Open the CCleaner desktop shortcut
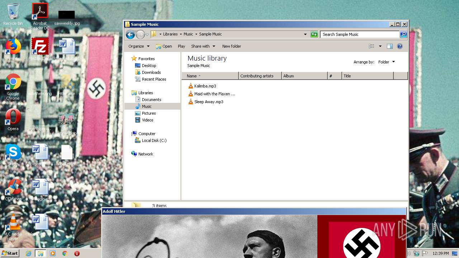459x258 pixels. coord(13,190)
